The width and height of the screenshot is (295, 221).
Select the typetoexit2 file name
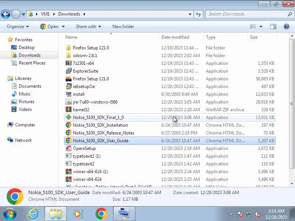pos(84,164)
